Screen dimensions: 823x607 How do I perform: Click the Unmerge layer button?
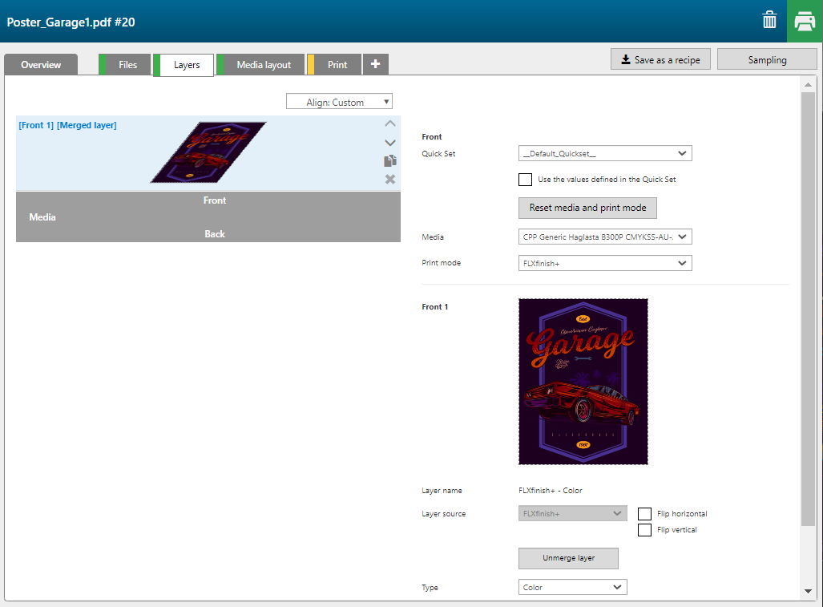(x=568, y=558)
